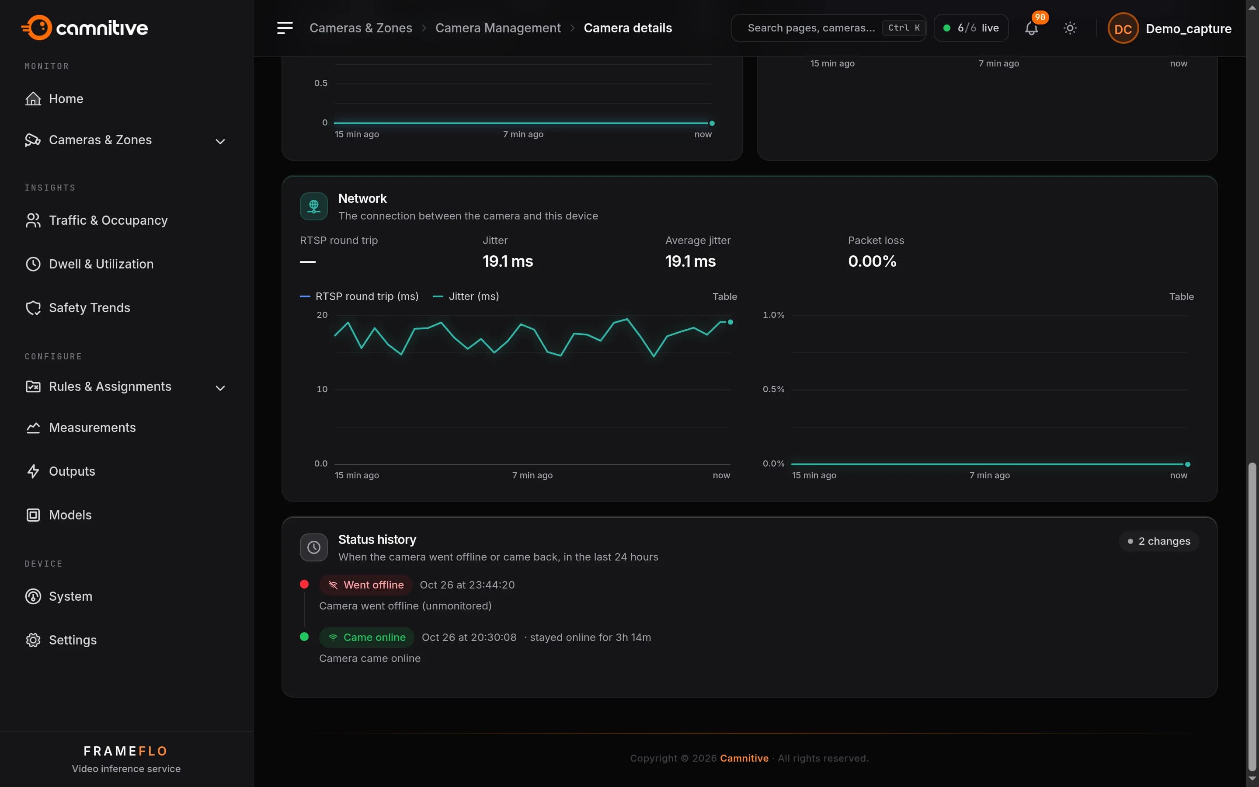Click the Home house icon
1259x787 pixels.
33,98
